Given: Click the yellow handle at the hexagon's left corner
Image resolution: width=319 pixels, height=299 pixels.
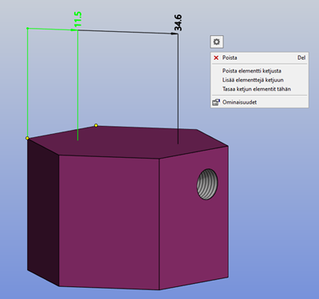Looking at the screenshot, I should click(x=27, y=138).
